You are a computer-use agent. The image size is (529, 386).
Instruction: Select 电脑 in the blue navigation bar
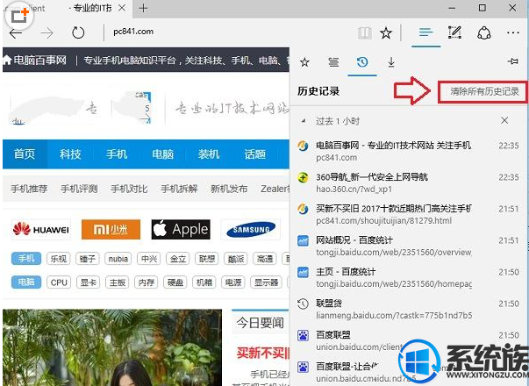(x=162, y=154)
